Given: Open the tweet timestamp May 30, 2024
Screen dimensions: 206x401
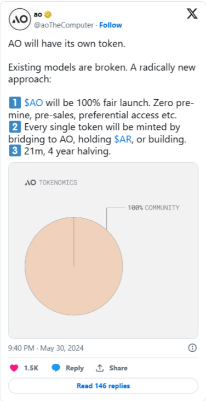Looking at the screenshot, I should 46,348.
